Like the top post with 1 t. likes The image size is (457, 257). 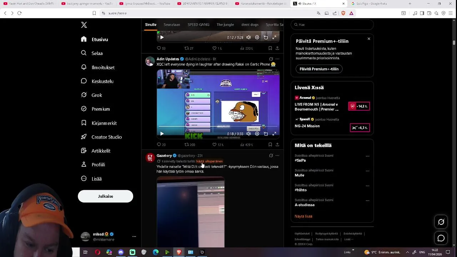pos(217,48)
